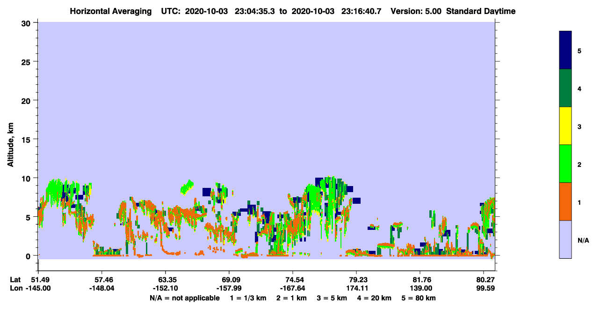Click longitude value -167.64
608x311 pixels.
pos(293,288)
